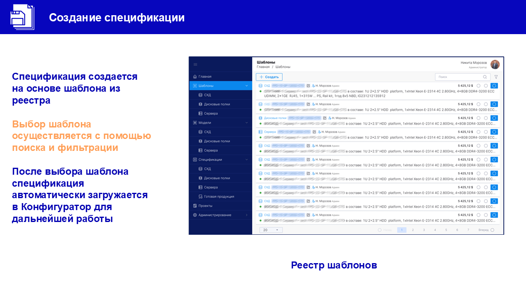Click edit icon in the UDIMM template row
Image resolution: width=526 pixels, height=296 pixels.
pos(308,86)
